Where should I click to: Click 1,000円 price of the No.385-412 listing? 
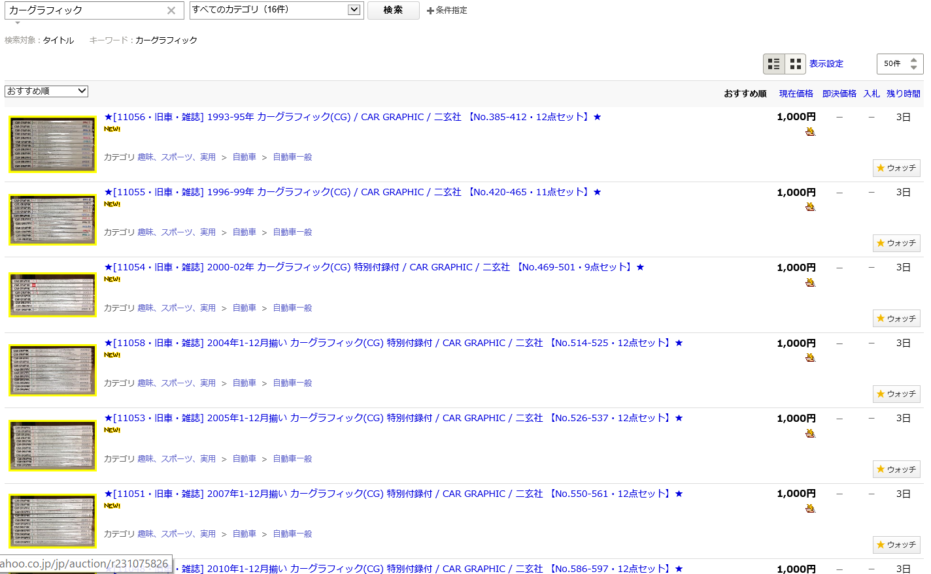tap(796, 117)
